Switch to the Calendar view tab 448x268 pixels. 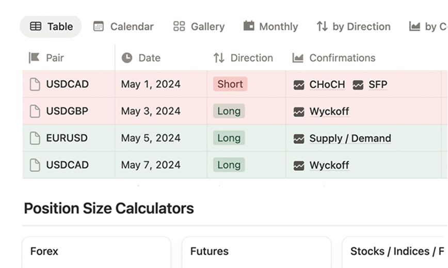(123, 27)
